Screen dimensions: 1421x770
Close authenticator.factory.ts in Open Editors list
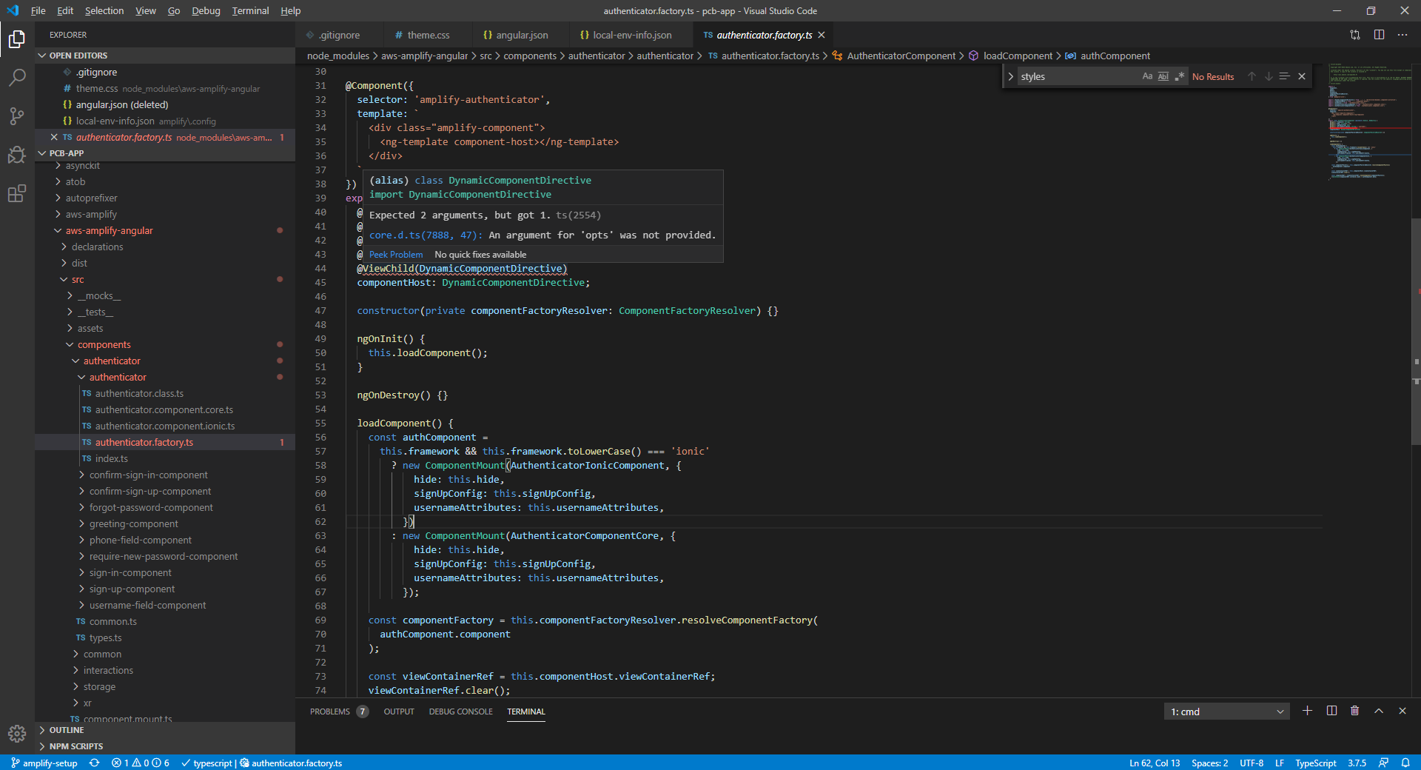[54, 137]
